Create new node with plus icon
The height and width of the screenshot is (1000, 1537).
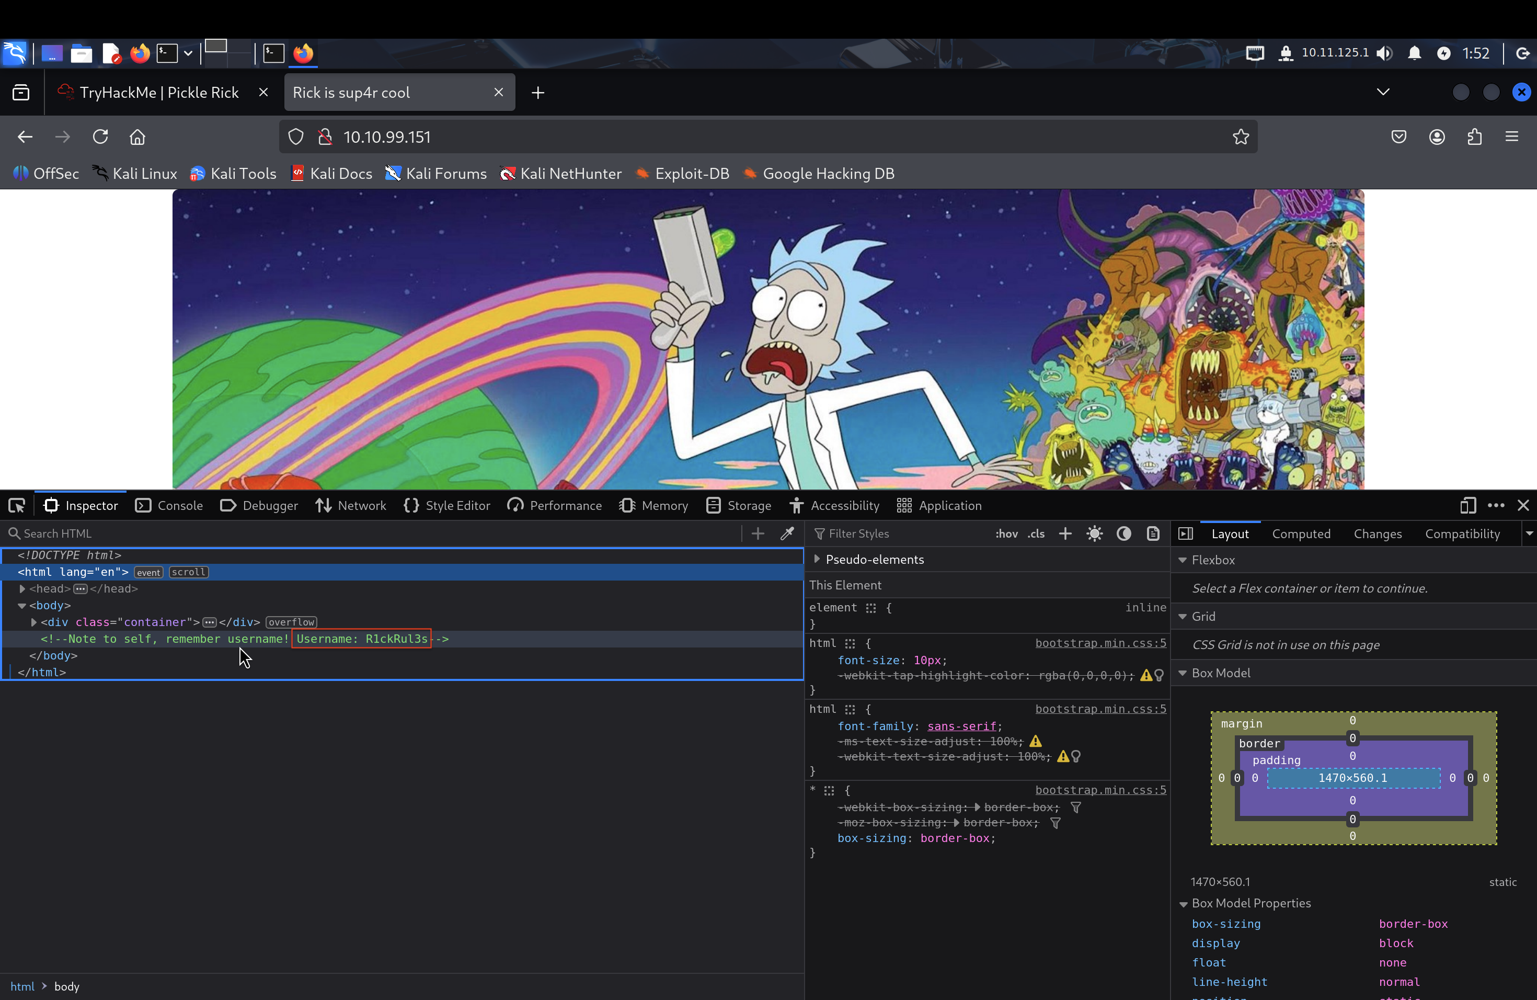[x=758, y=533]
